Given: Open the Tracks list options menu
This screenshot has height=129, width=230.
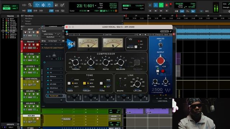Looking at the screenshot, I should click(x=18, y=16).
